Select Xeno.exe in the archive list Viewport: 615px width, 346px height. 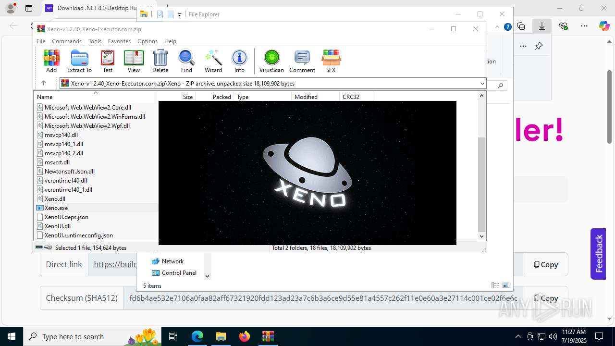pyautogui.click(x=56, y=208)
